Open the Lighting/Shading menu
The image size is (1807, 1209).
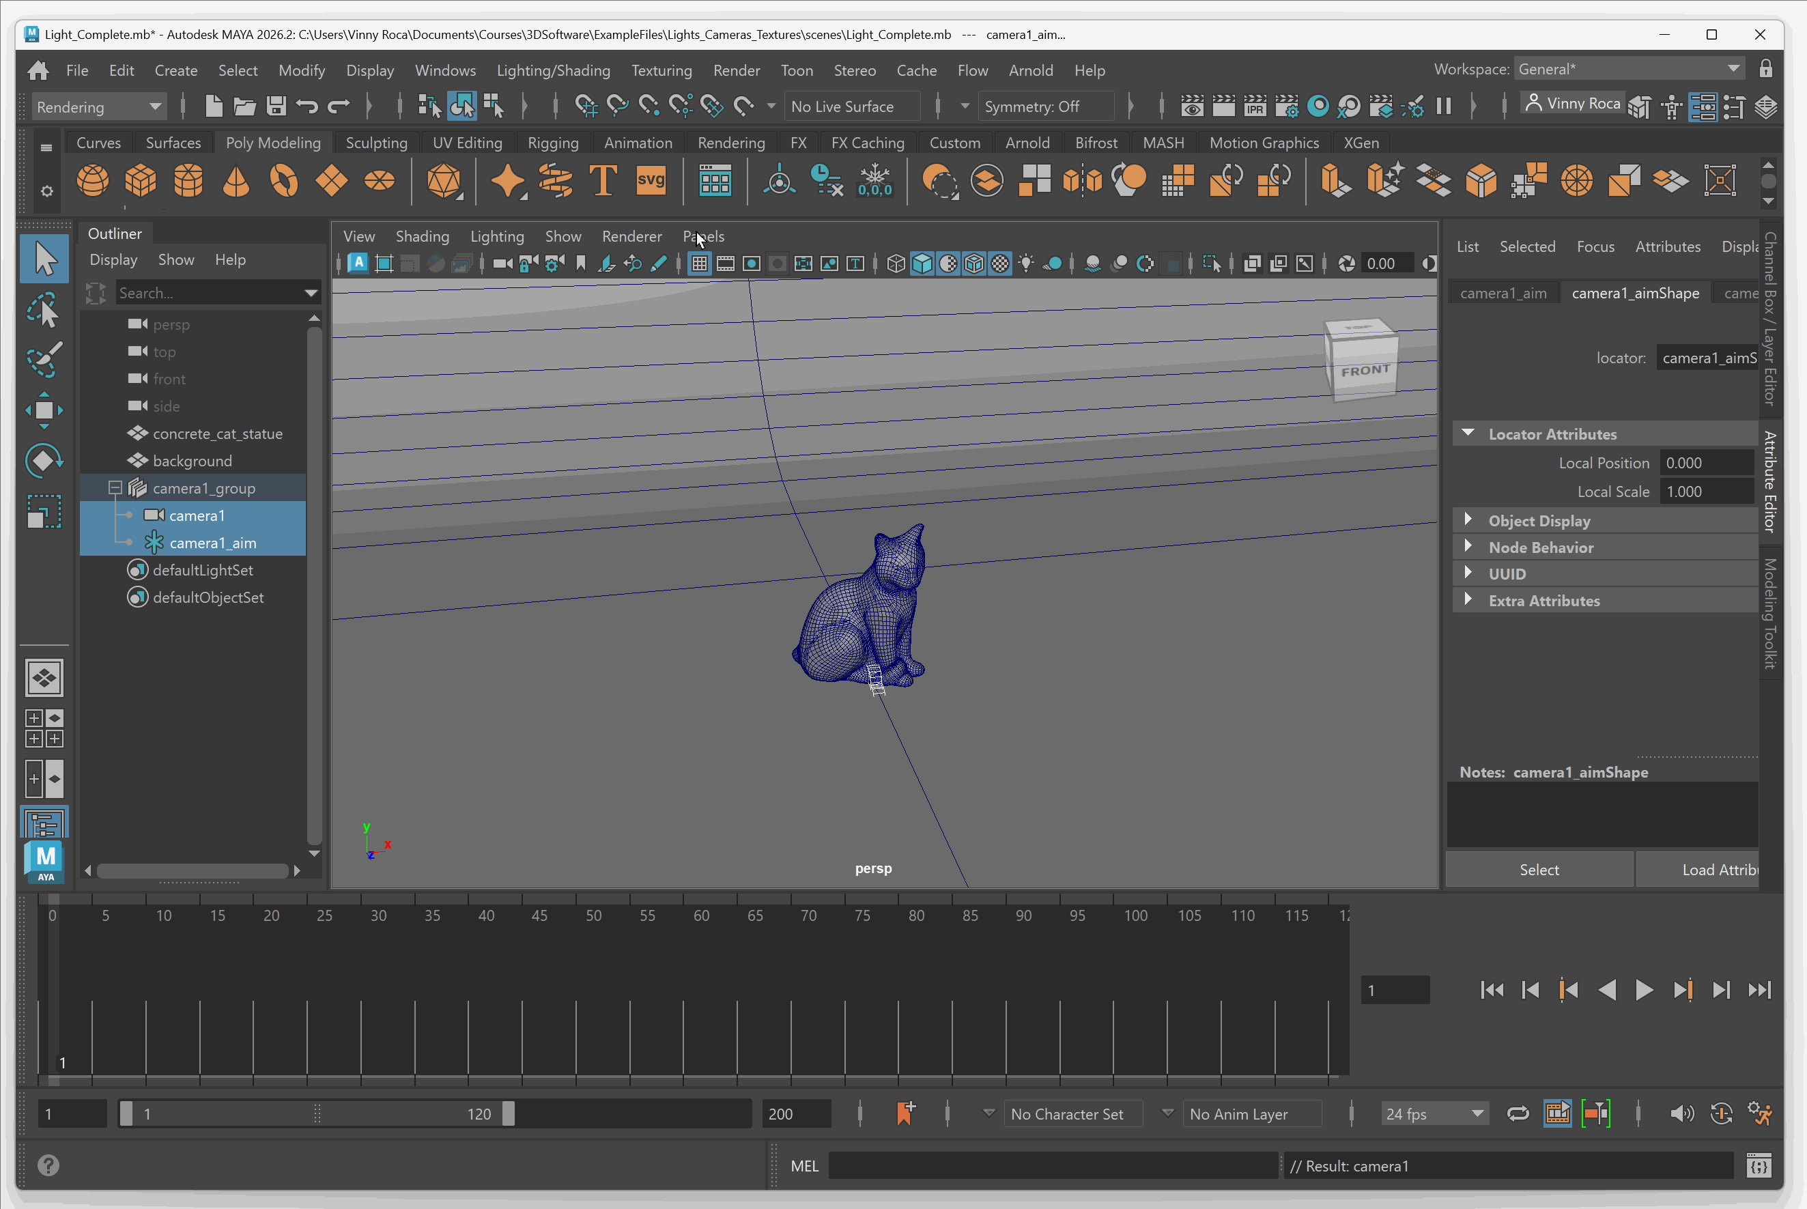point(553,70)
